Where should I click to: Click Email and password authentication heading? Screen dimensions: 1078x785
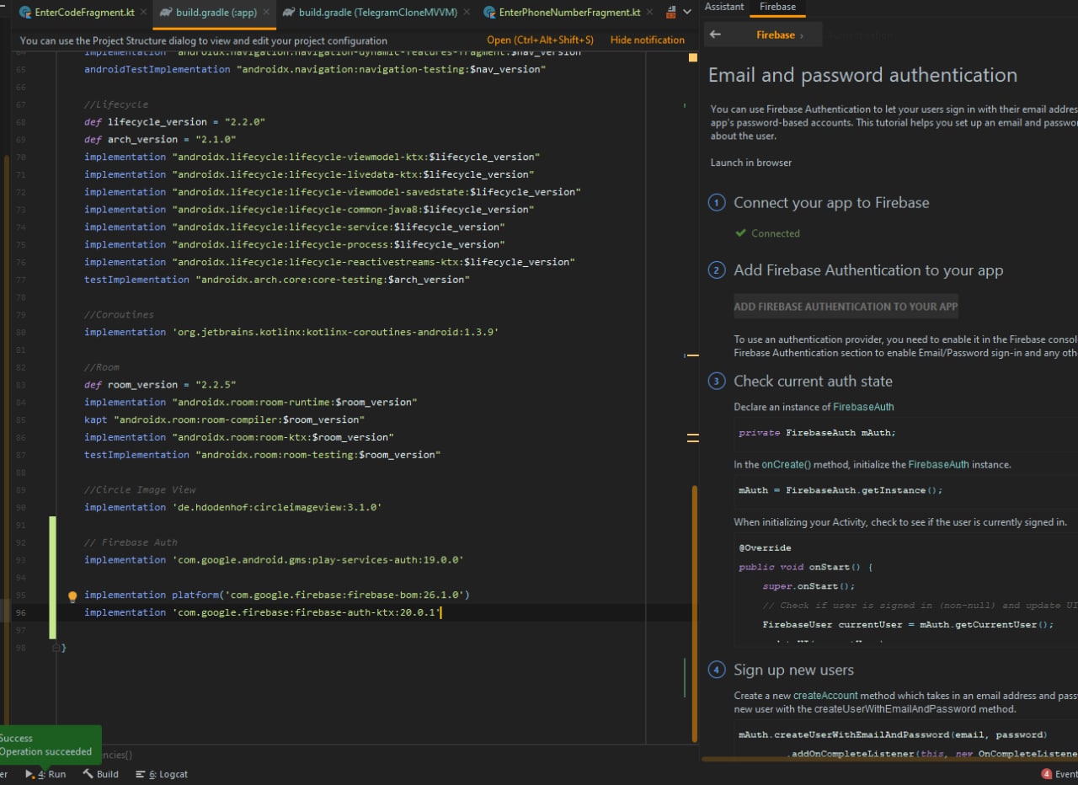tap(862, 75)
